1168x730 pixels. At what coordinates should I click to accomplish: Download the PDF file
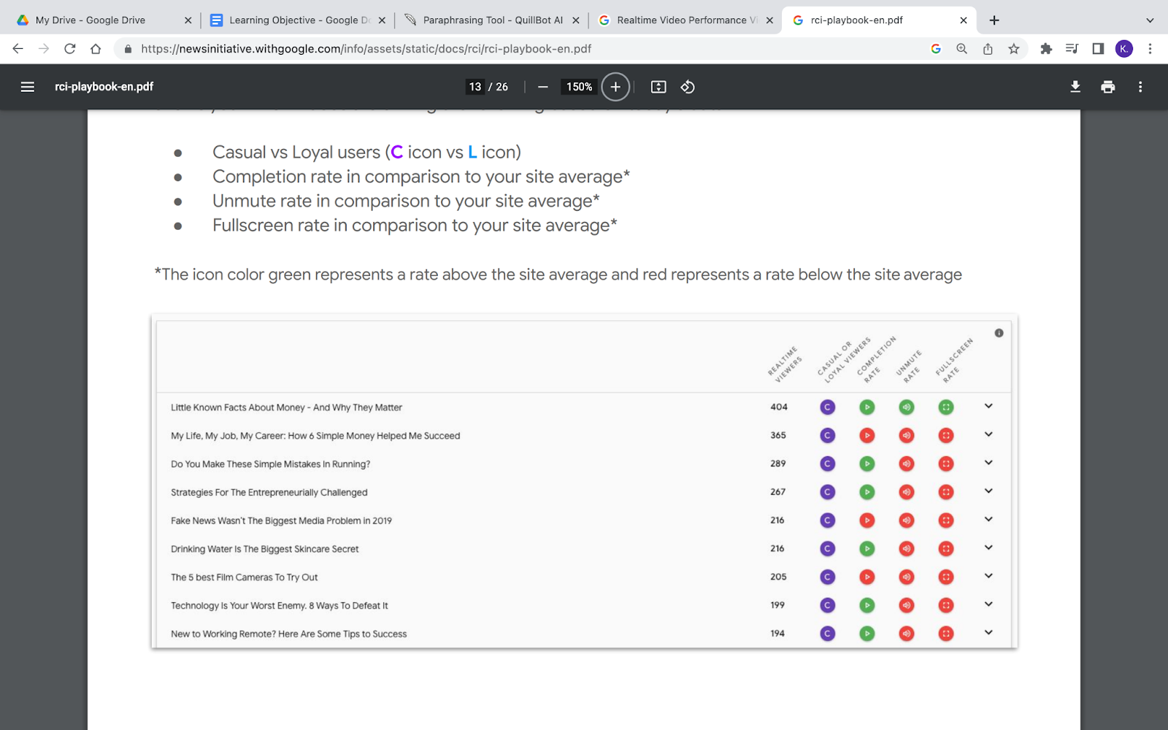[1075, 87]
